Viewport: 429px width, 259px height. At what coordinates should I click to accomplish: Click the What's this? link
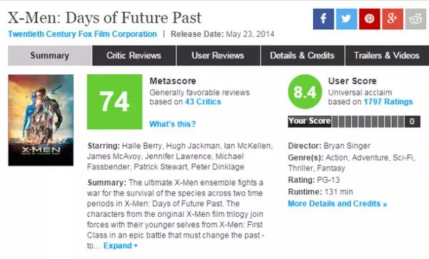172,124
